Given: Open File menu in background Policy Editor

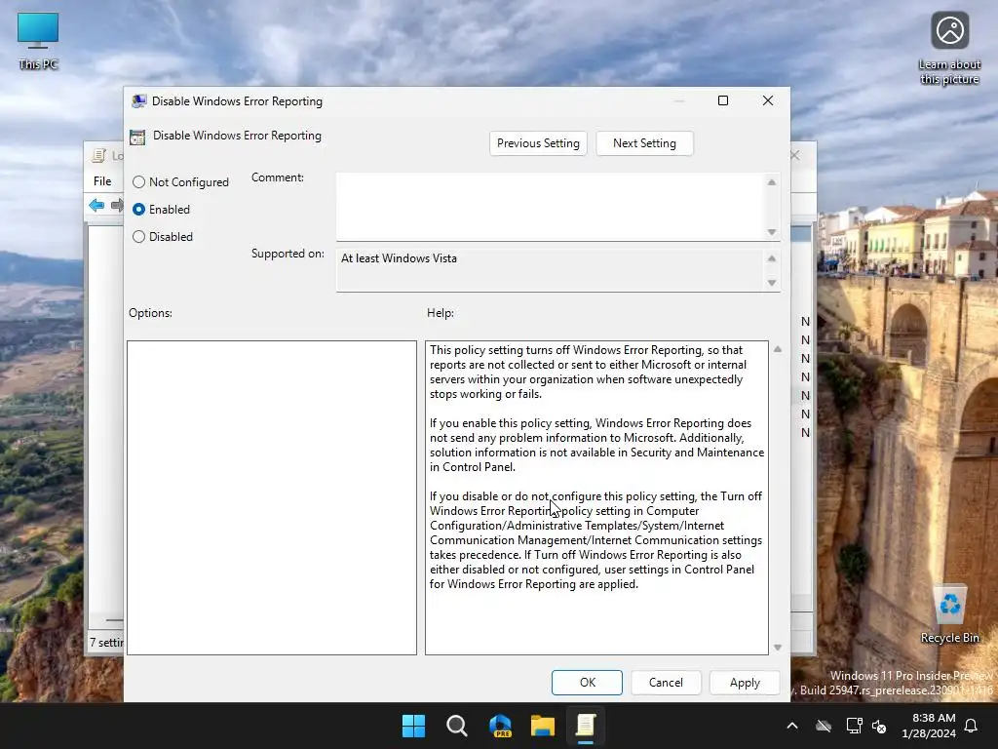Looking at the screenshot, I should pos(102,181).
